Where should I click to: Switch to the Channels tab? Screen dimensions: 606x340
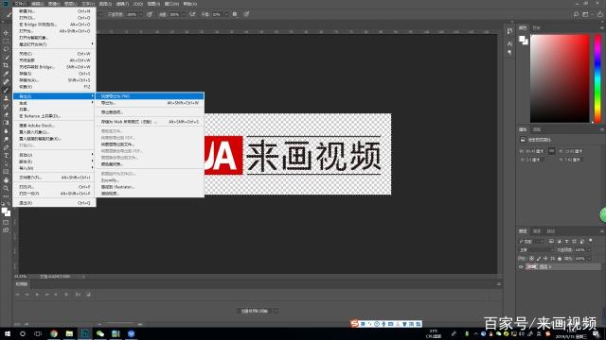pyautogui.click(x=537, y=231)
